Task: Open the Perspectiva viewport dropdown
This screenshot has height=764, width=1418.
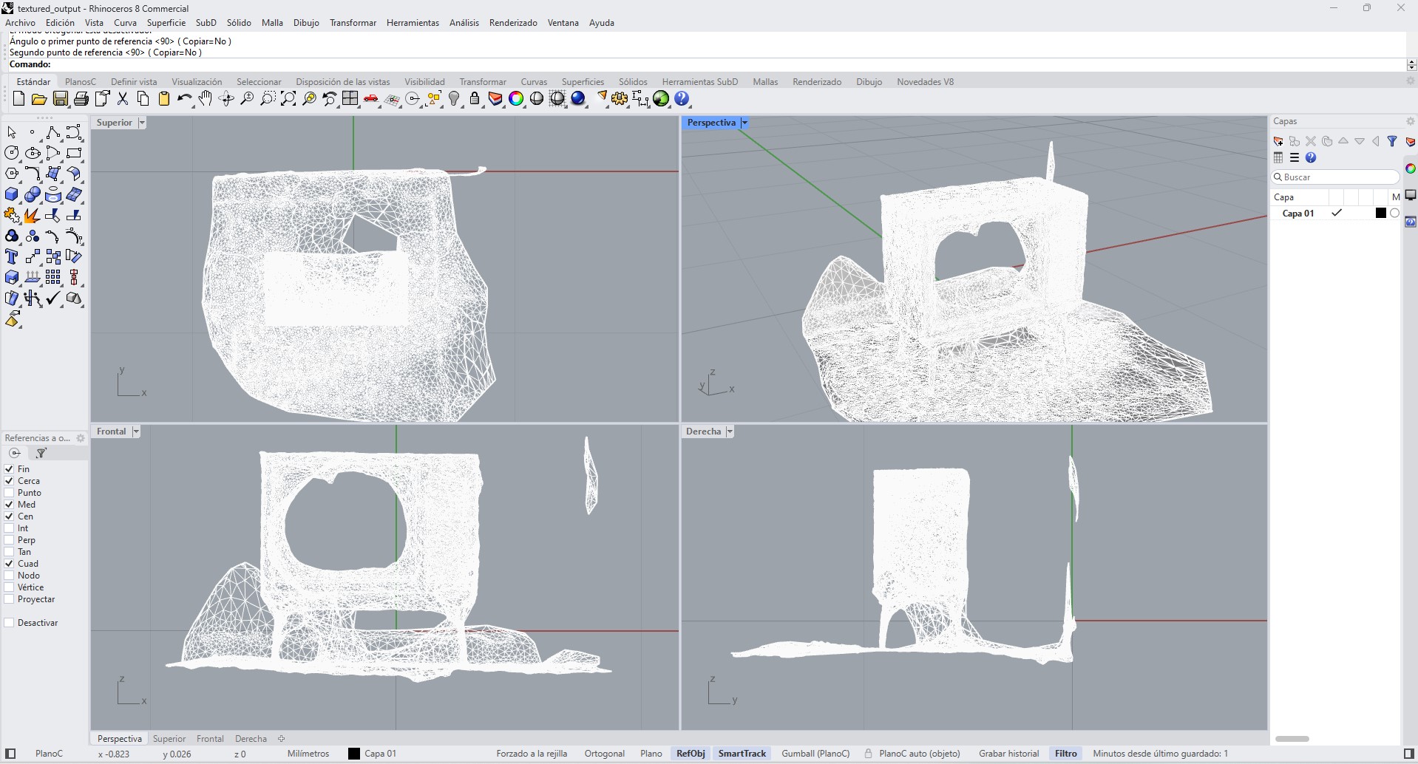Action: pos(744,123)
